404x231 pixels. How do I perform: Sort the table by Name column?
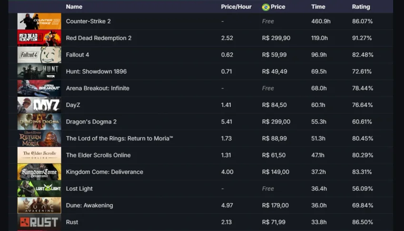point(74,7)
